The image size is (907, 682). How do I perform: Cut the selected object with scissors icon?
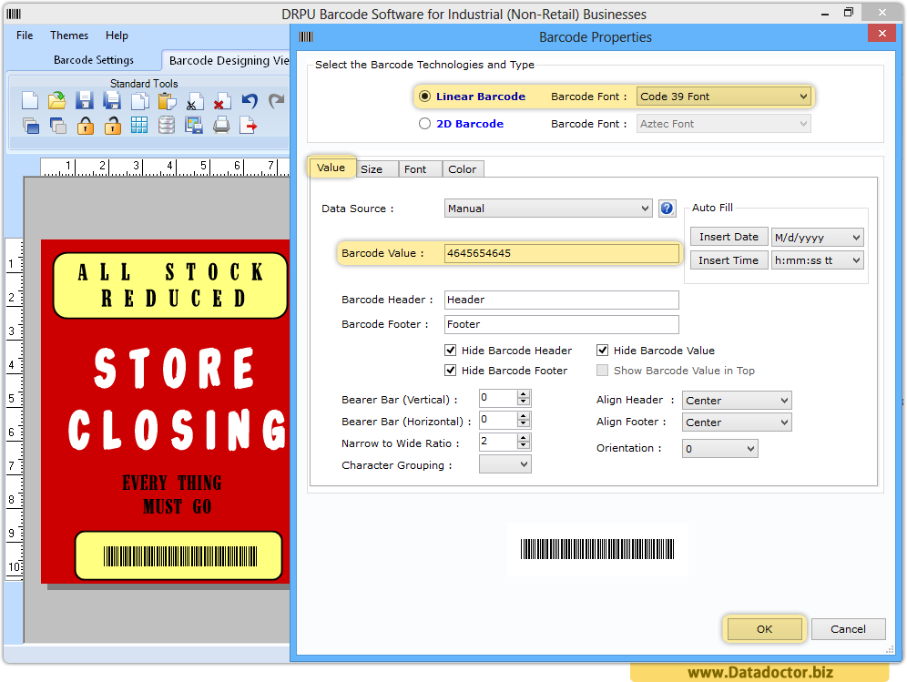pyautogui.click(x=194, y=101)
